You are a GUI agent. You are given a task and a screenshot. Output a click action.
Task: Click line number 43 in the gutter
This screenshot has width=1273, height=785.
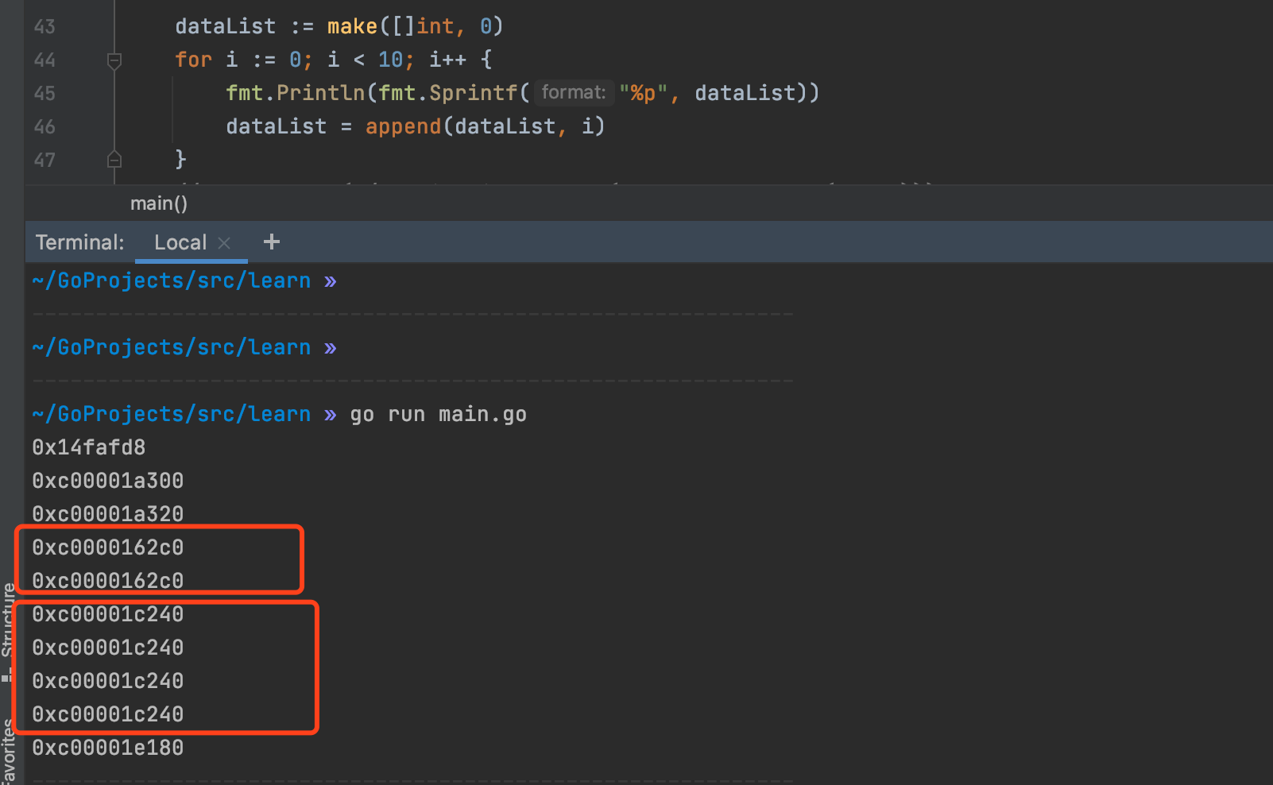44,27
